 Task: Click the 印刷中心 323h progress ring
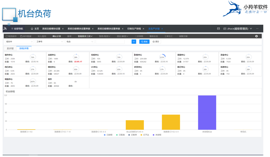point(162,57)
